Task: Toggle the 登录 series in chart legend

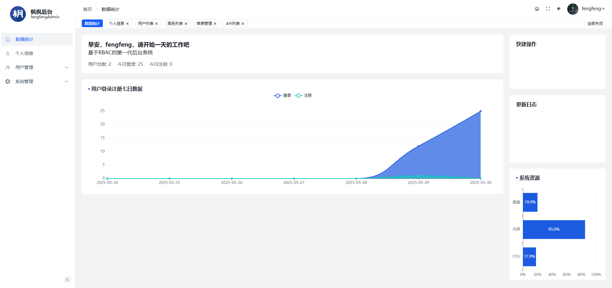Action: click(x=283, y=95)
